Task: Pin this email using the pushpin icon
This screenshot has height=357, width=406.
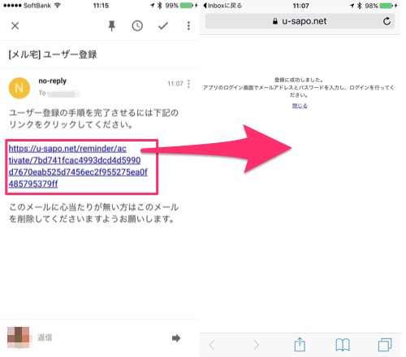Action: [112, 26]
